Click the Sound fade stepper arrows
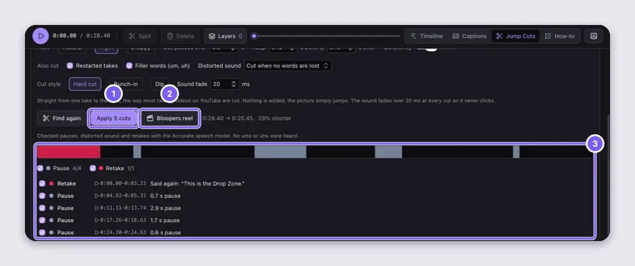 tap(234, 84)
